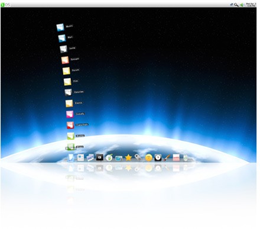
Task: Open the white music player dock icon
Action: tap(186, 157)
